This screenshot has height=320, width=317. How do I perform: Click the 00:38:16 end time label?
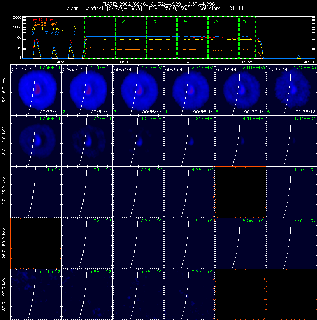(x=305, y=112)
